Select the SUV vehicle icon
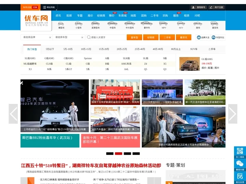The height and width of the screenshot is (184, 246). [x=181, y=24]
